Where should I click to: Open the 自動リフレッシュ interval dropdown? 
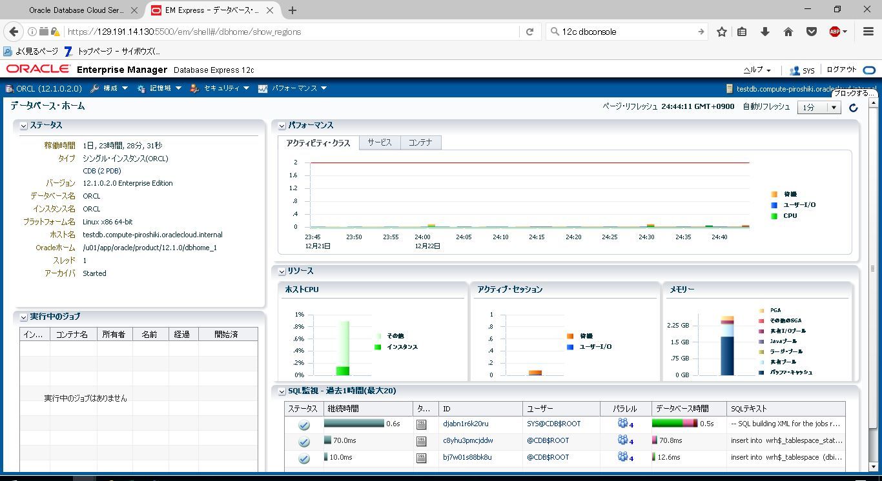(819, 108)
